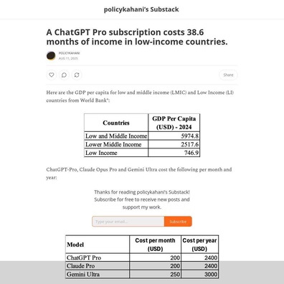This screenshot has height=284, width=284.
Task: Click the Thanks for reading subscribe text
Action: pyautogui.click(x=142, y=199)
